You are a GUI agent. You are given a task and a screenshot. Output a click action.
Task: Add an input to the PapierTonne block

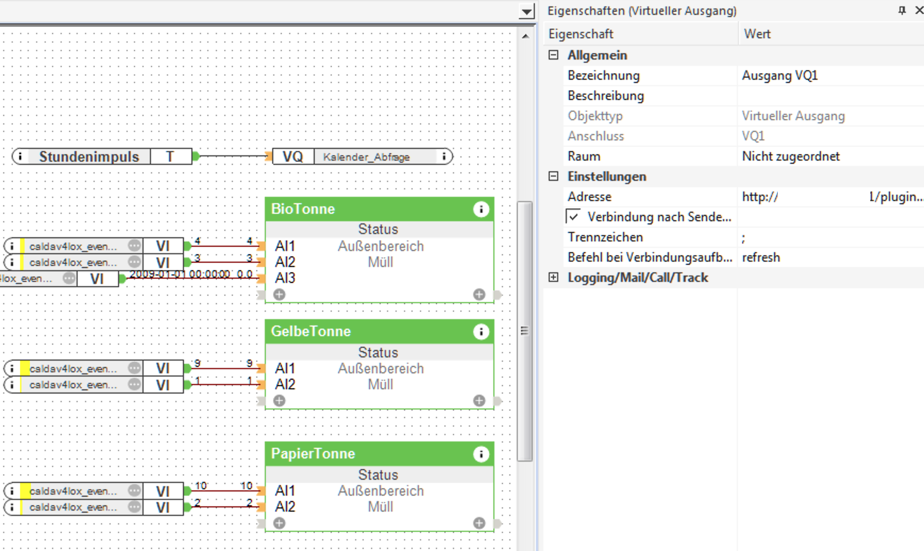point(279,523)
